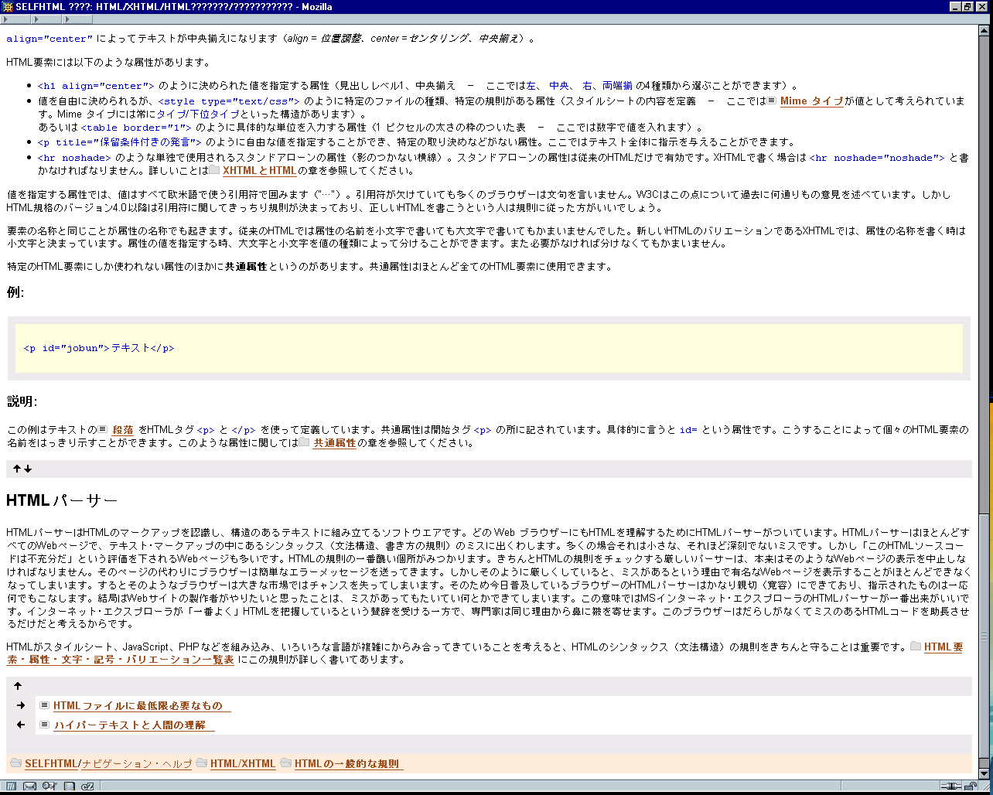Click the security padlock icon
993x795 pixels.
970,786
